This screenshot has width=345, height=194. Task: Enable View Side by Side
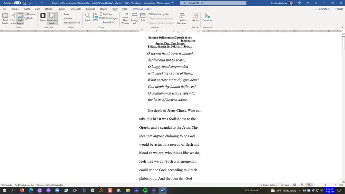coord(159,14)
